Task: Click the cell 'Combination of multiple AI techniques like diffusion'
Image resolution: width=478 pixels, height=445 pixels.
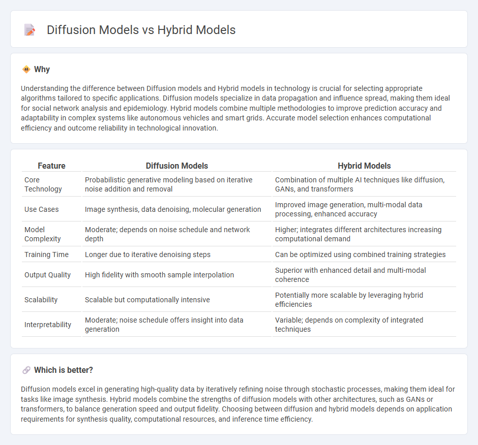Action: [x=364, y=184]
